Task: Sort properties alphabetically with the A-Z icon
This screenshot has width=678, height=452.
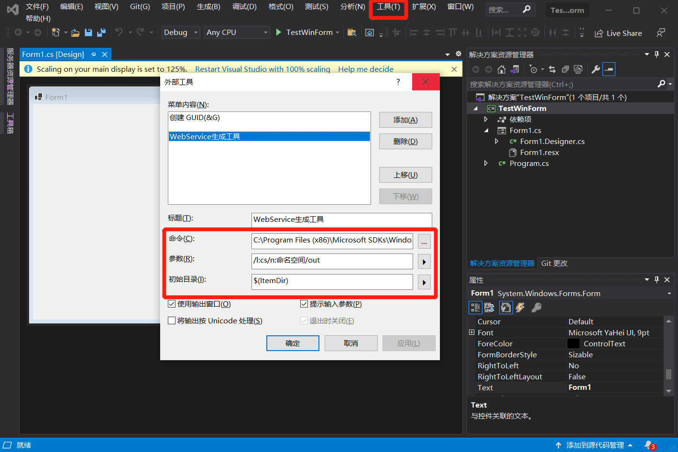Action: point(489,308)
